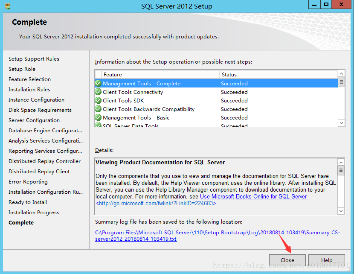The width and height of the screenshot is (354, 274).
Task: Click the Feature column header
Action: tap(160, 75)
